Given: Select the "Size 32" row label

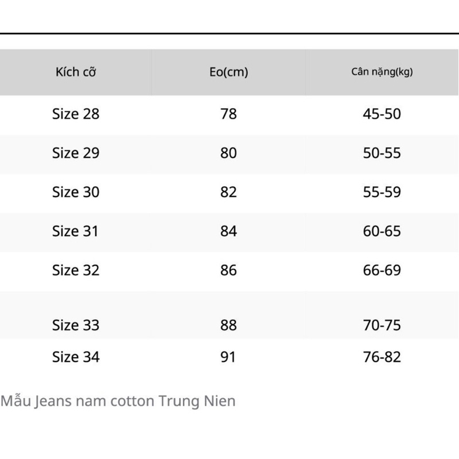Looking at the screenshot, I should (76, 270).
